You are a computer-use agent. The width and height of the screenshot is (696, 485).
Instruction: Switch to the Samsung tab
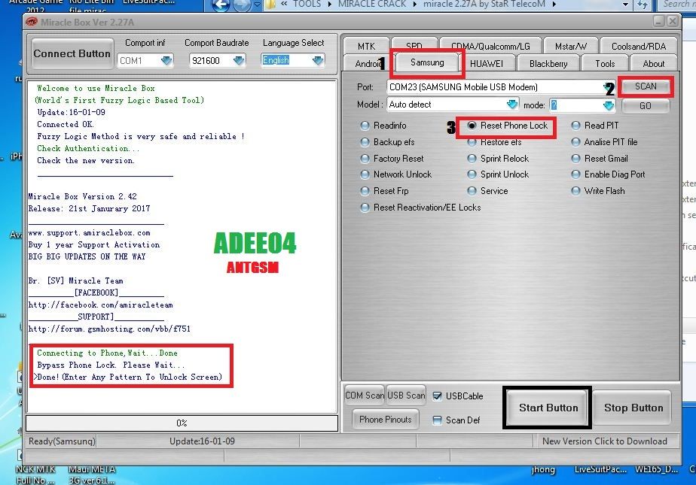click(x=427, y=62)
